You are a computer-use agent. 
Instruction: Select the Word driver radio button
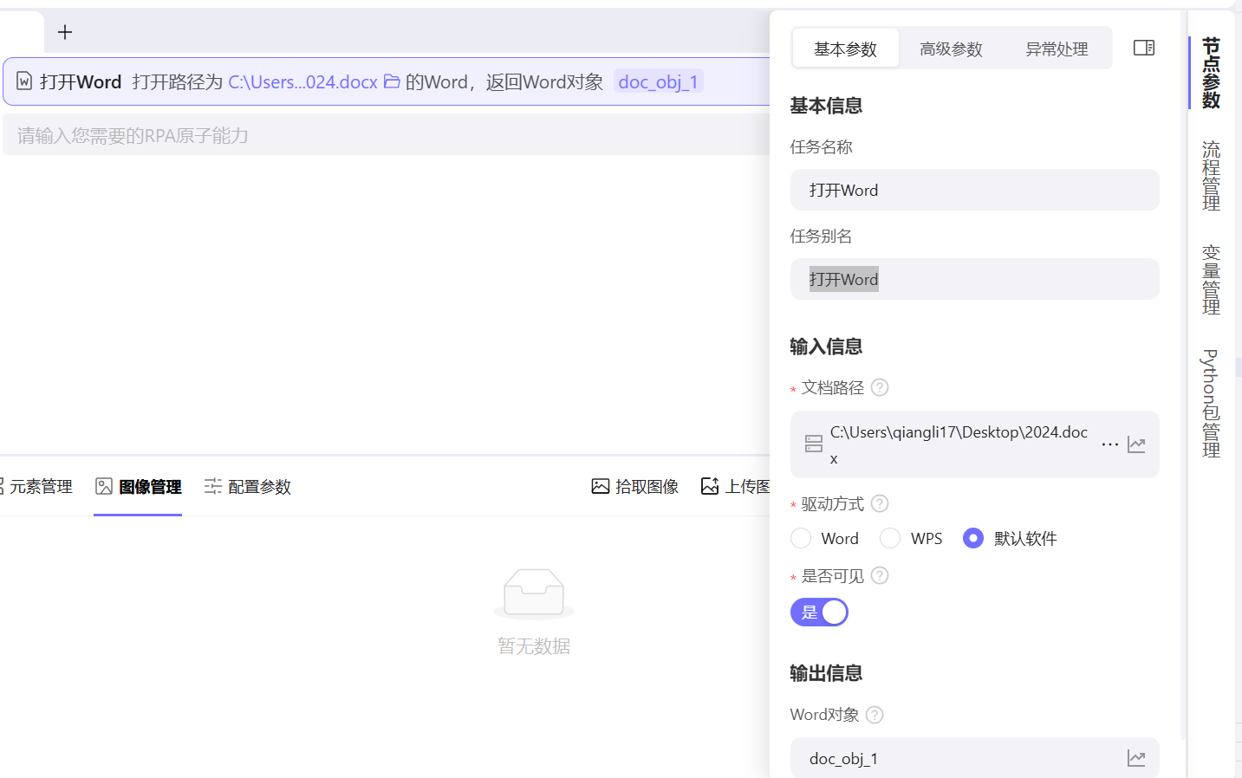coord(800,538)
